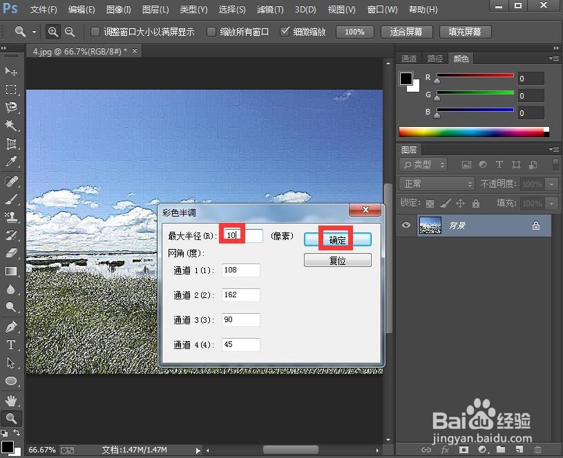
Task: Click the delete layer trash icon
Action: click(537, 449)
